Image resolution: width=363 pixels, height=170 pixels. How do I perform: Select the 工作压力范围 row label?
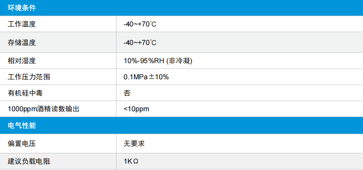tap(29, 77)
